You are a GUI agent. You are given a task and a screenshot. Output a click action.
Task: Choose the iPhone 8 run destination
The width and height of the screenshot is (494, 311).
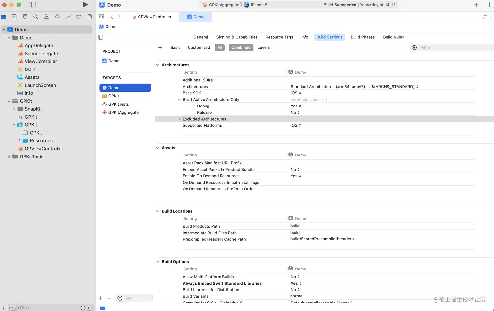[x=256, y=5]
